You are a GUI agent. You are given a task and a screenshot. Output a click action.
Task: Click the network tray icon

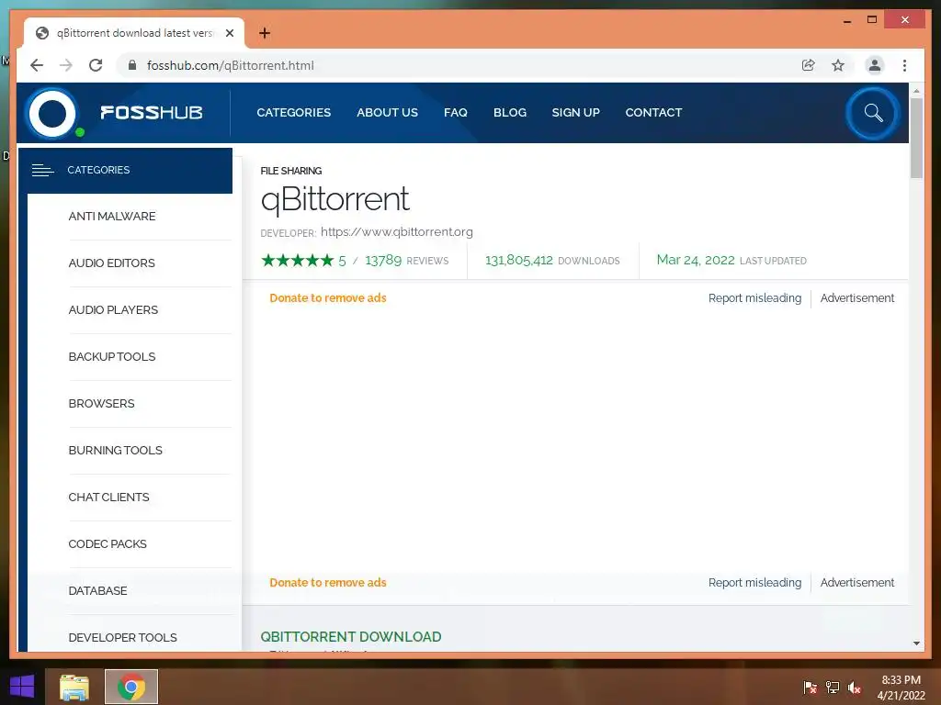833,687
